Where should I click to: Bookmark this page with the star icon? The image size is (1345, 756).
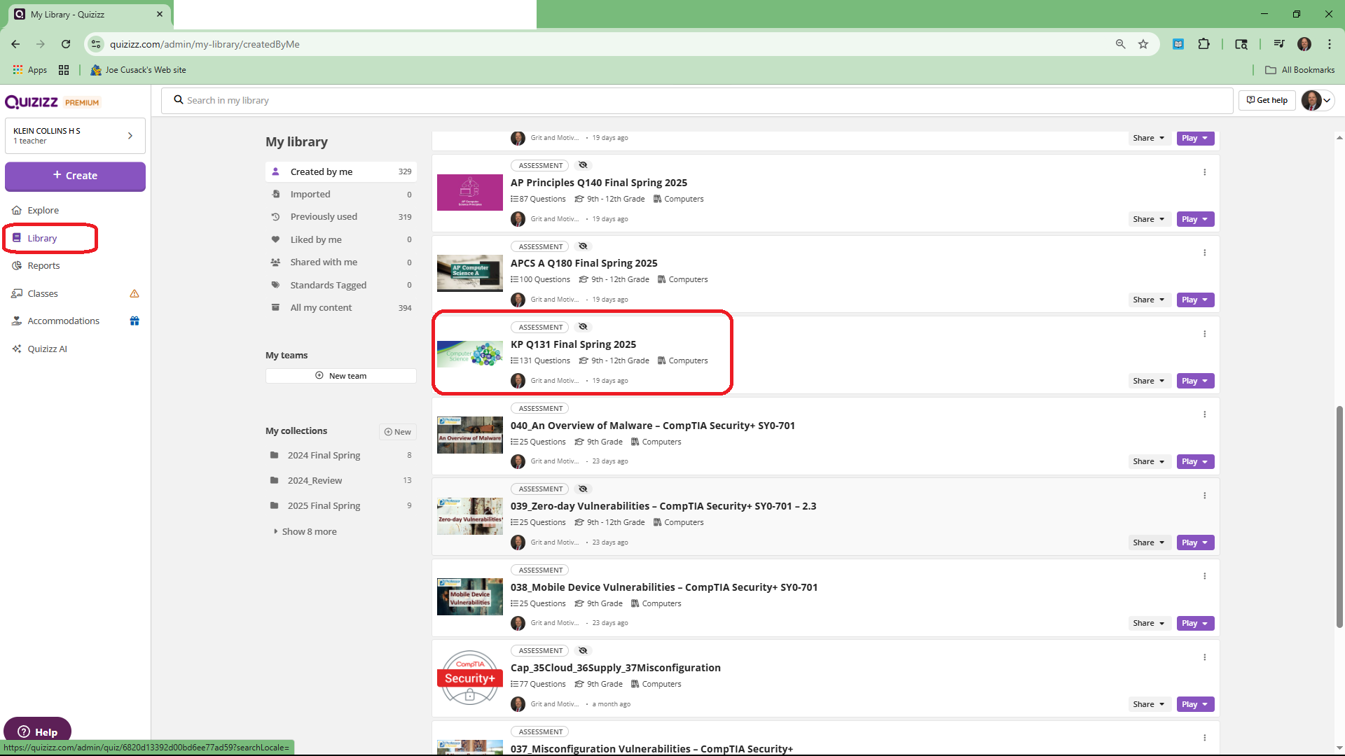coord(1143,44)
